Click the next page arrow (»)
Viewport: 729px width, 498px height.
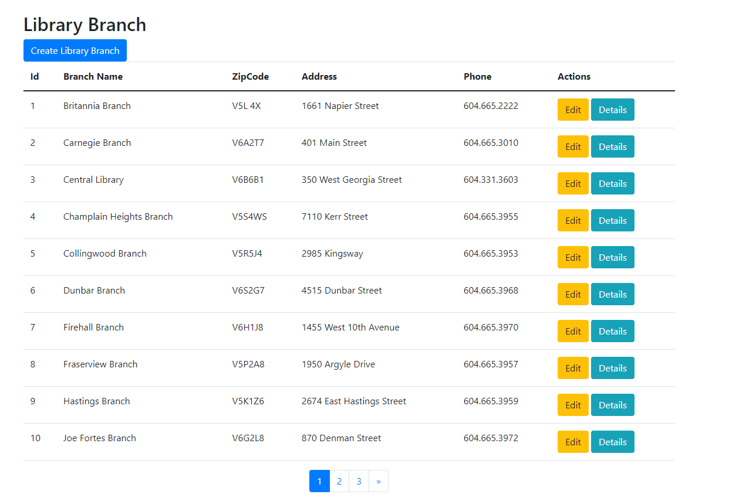pos(379,481)
